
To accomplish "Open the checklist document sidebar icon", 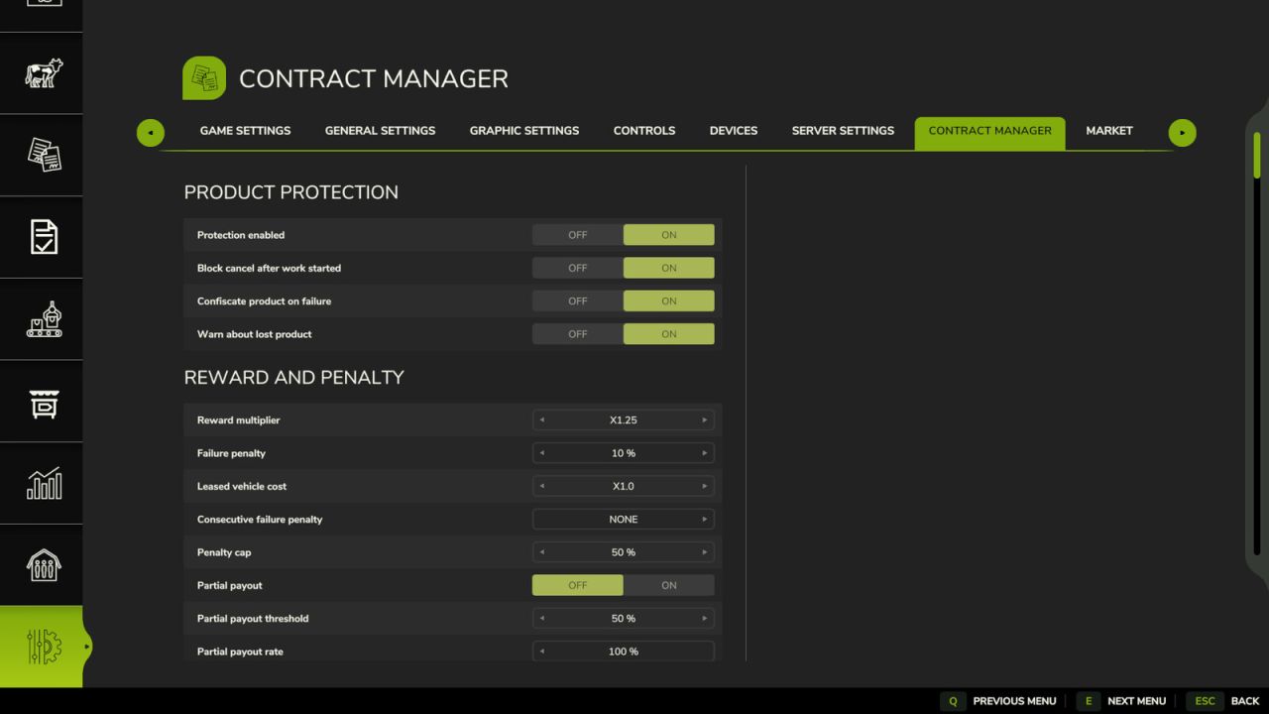I will tap(43, 238).
